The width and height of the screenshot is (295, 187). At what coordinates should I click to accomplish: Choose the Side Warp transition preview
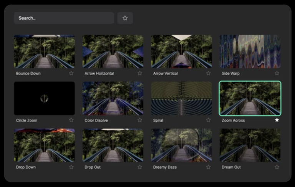250,52
